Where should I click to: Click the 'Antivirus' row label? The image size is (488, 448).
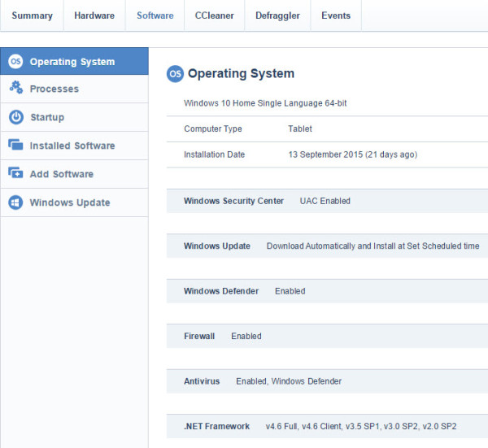point(202,381)
